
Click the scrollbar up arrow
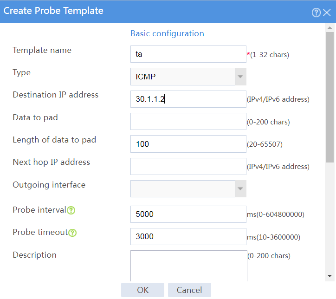(x=330, y=28)
